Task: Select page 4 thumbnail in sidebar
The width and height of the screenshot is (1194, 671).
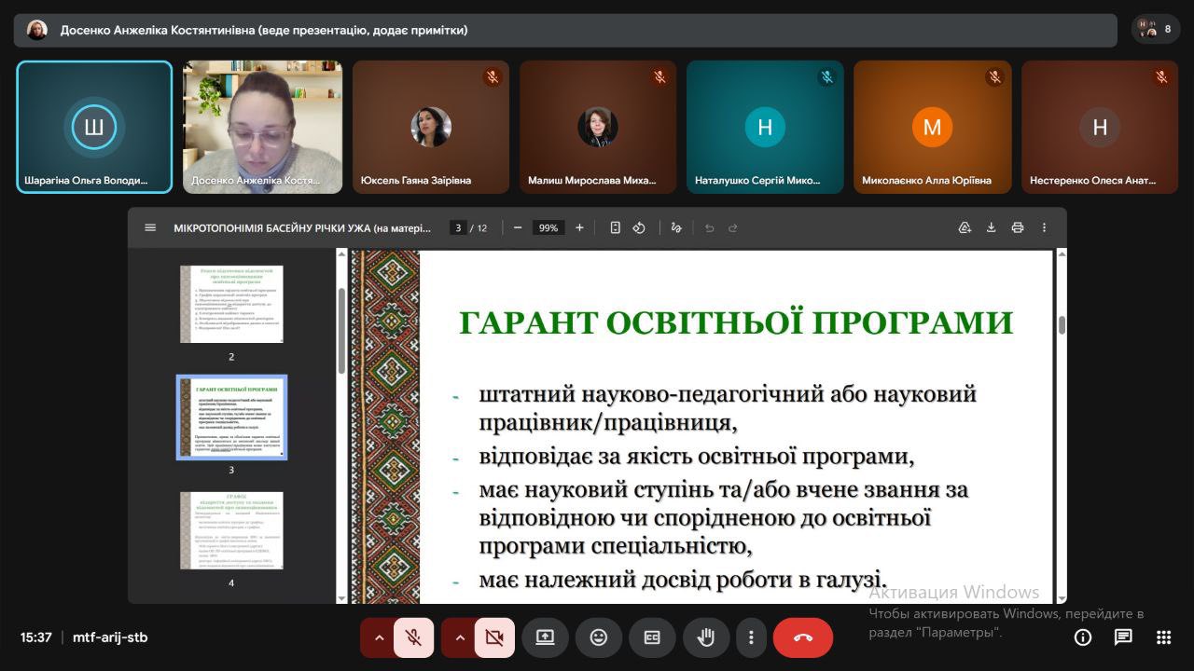Action: (231, 531)
